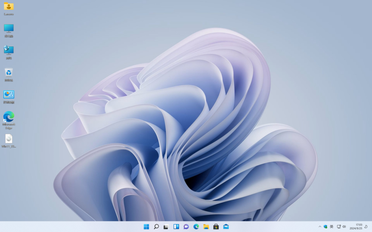Open taskbar Search magnifier
Viewport: 372px width, 232px height.
tap(156, 227)
